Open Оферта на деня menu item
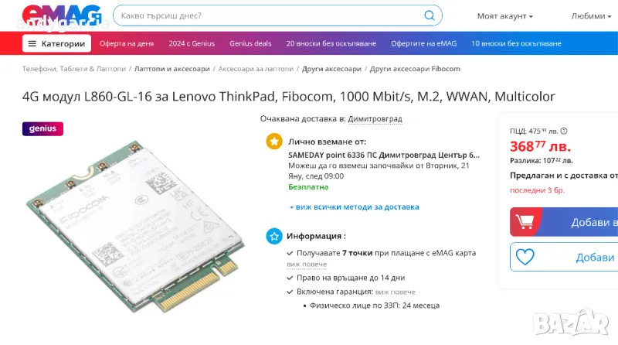 click(x=127, y=43)
